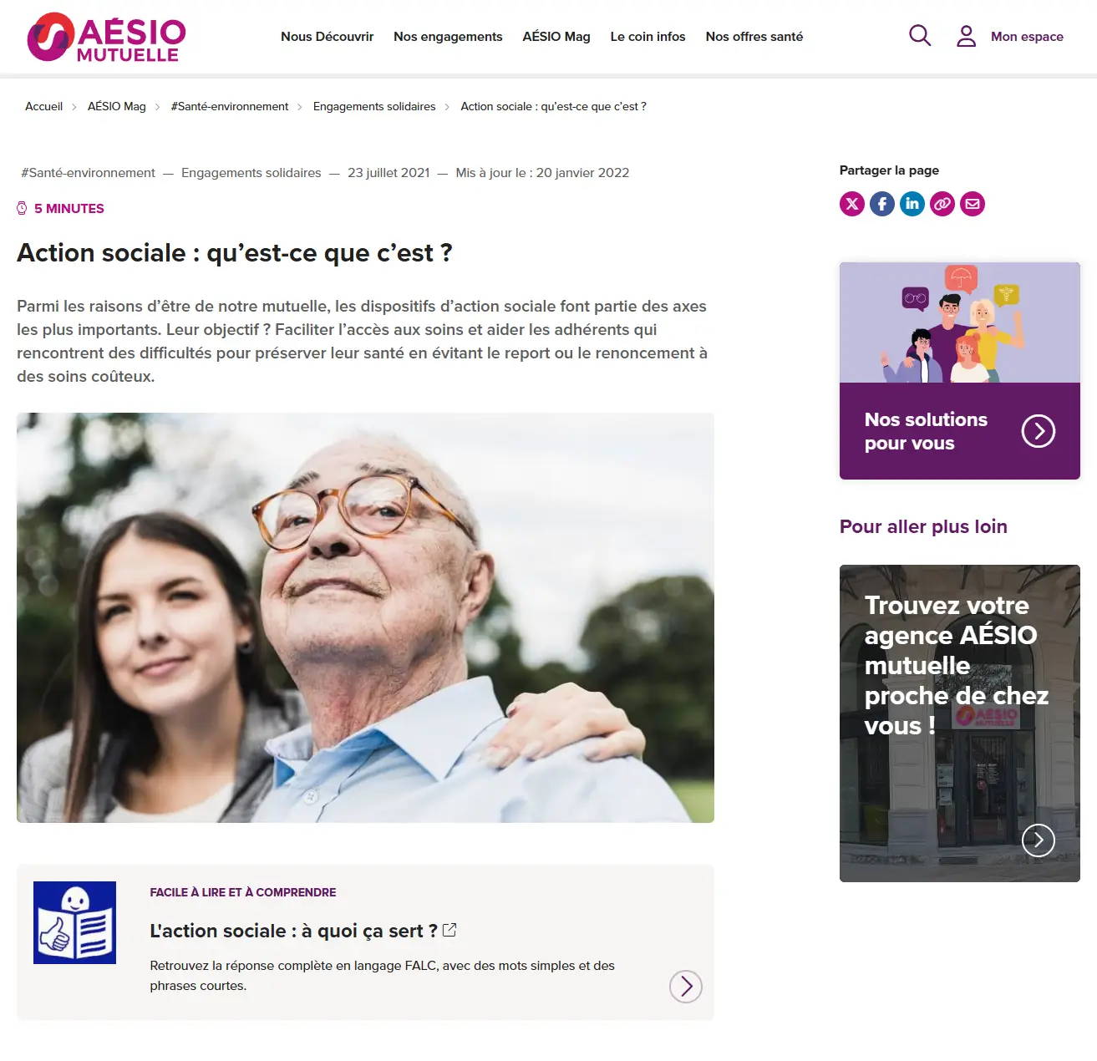
Task: Click Engagements solidaires breadcrumb
Action: (x=374, y=106)
